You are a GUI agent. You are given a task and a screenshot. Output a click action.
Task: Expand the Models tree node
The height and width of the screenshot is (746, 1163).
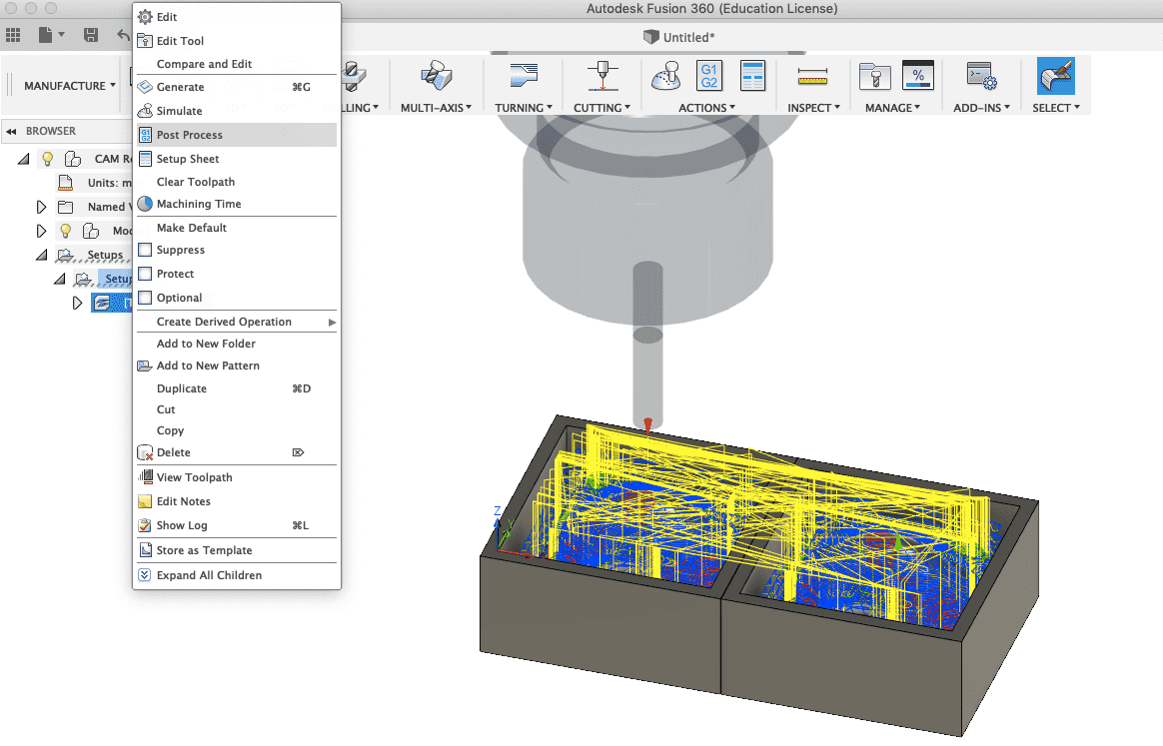click(42, 231)
